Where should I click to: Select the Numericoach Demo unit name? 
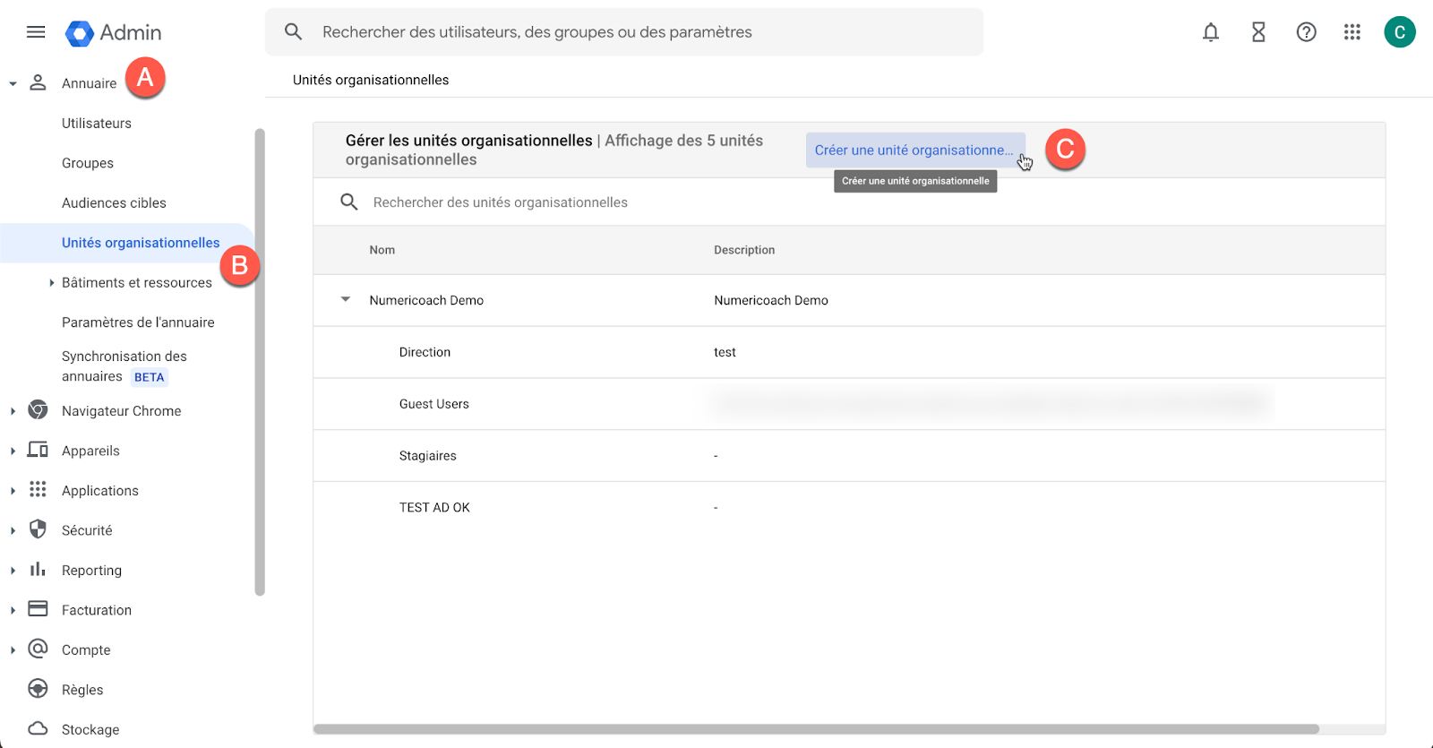[426, 300]
